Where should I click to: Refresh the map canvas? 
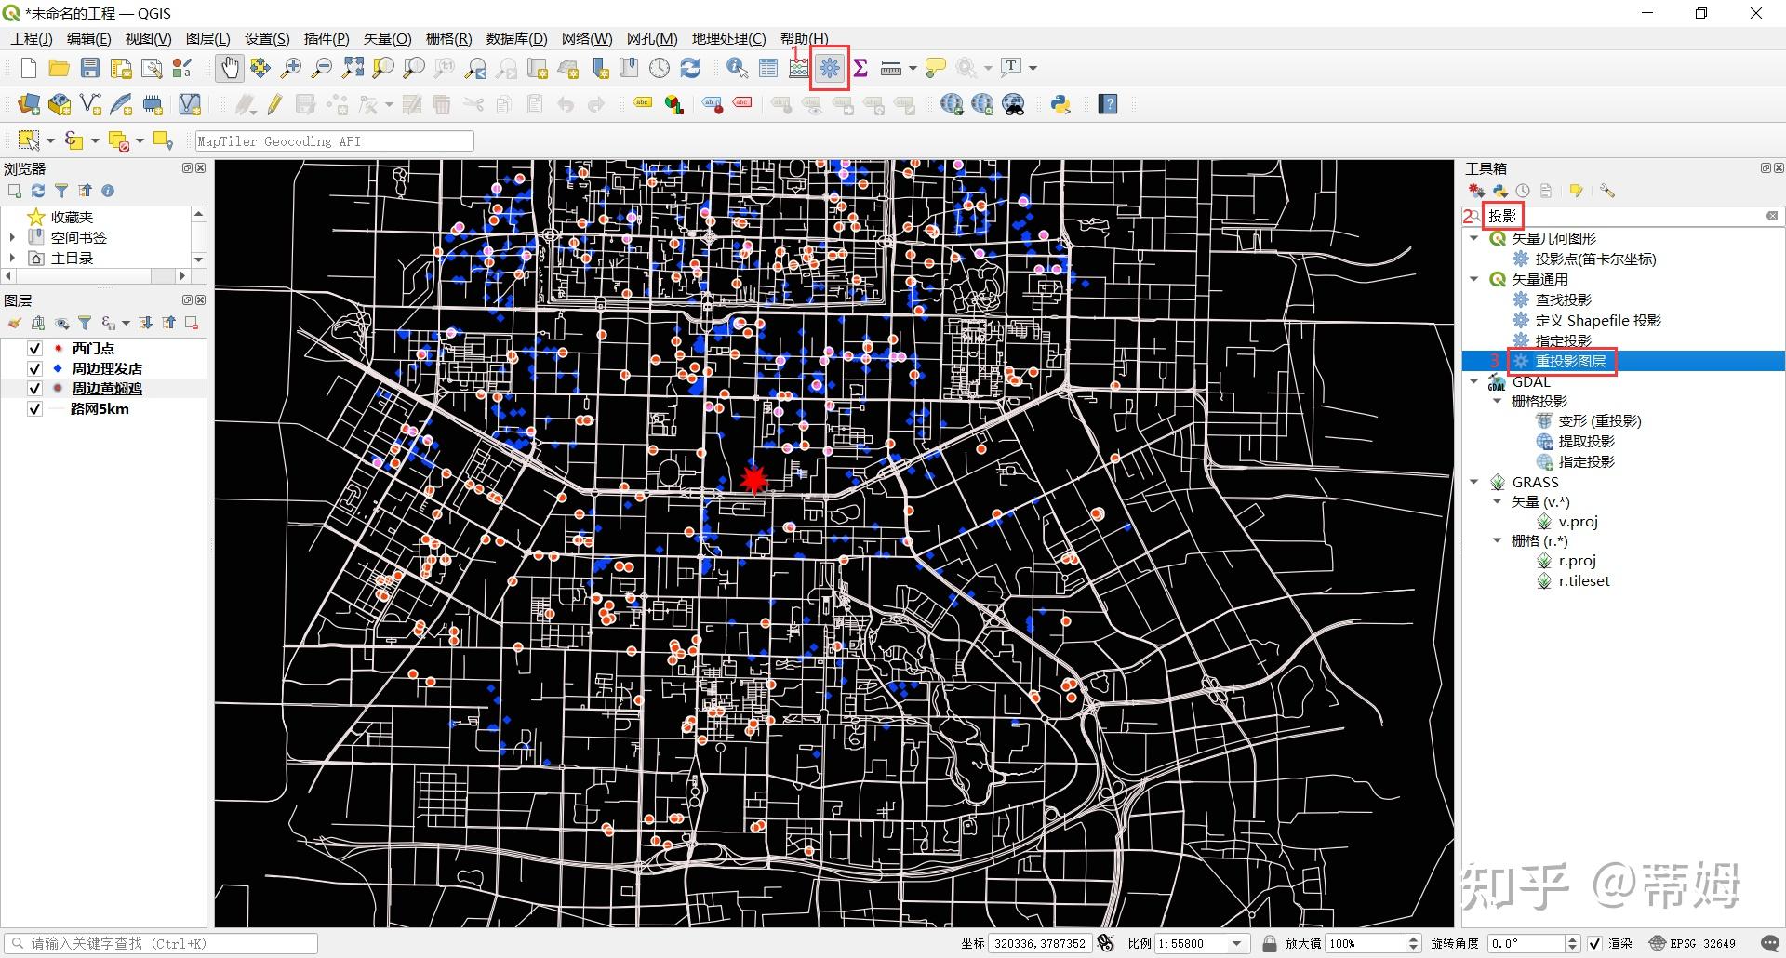(690, 68)
